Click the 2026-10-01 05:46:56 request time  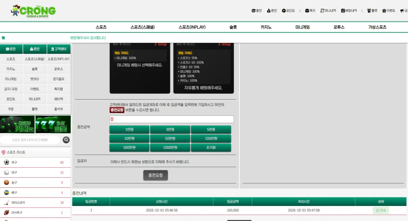[162, 210]
